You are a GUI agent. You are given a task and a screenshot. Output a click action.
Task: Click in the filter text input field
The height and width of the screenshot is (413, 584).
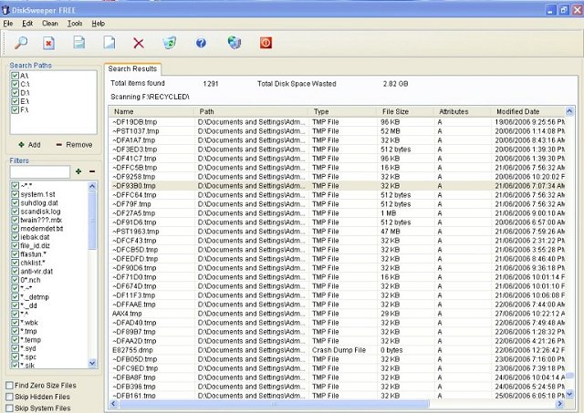(38, 171)
